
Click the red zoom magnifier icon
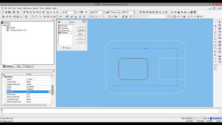(x=28, y=12)
